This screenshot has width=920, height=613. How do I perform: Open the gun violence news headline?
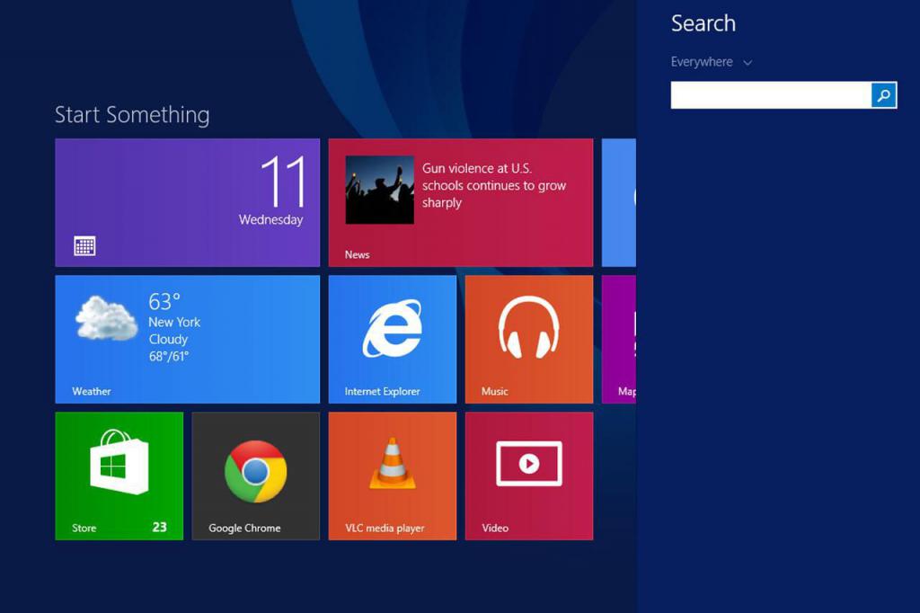click(494, 185)
